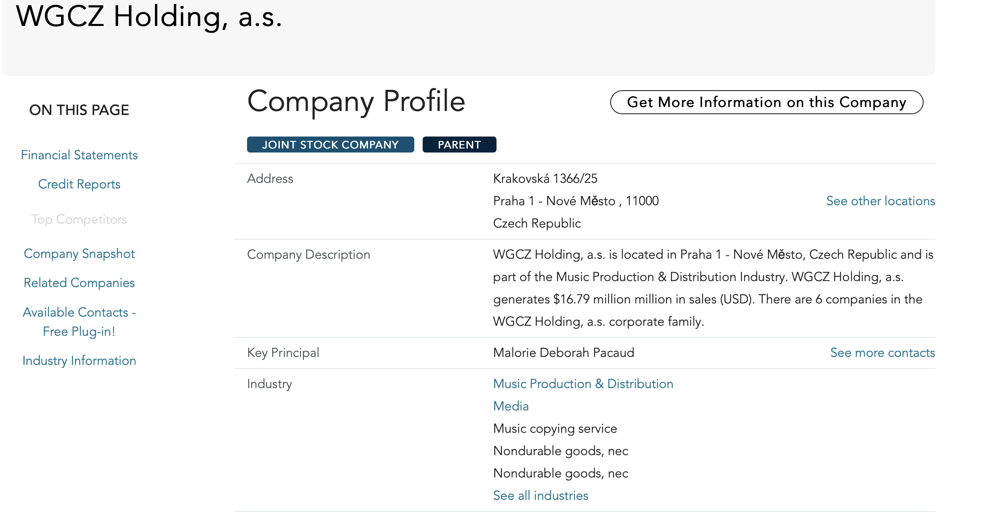Navigate to Industry Information section
Image resolution: width=1001 pixels, height=519 pixels.
tap(79, 361)
